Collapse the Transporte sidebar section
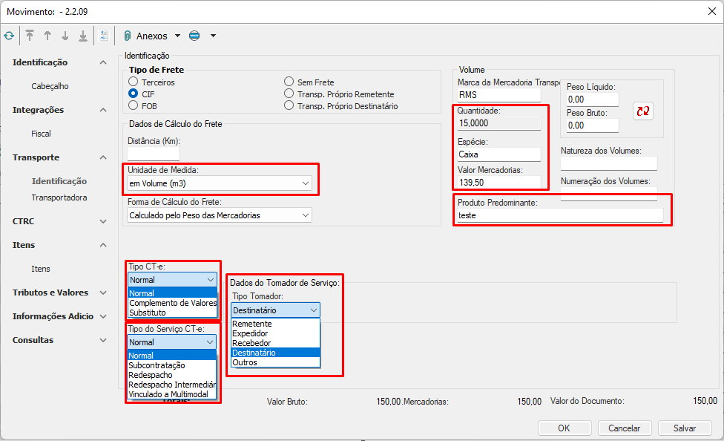Viewport: 724px width, 441px height. coord(103,157)
